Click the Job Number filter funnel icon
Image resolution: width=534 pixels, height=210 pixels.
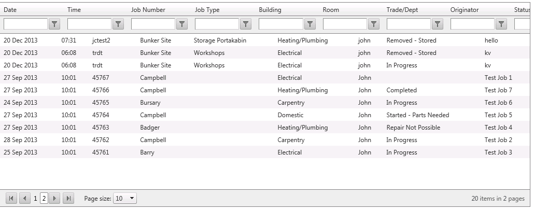click(x=182, y=24)
